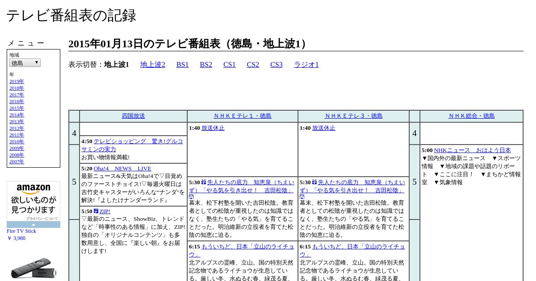Screen dimensions: 536x281
Task: Open NHKニュース おはよう日本 program link
Action: click(x=473, y=150)
